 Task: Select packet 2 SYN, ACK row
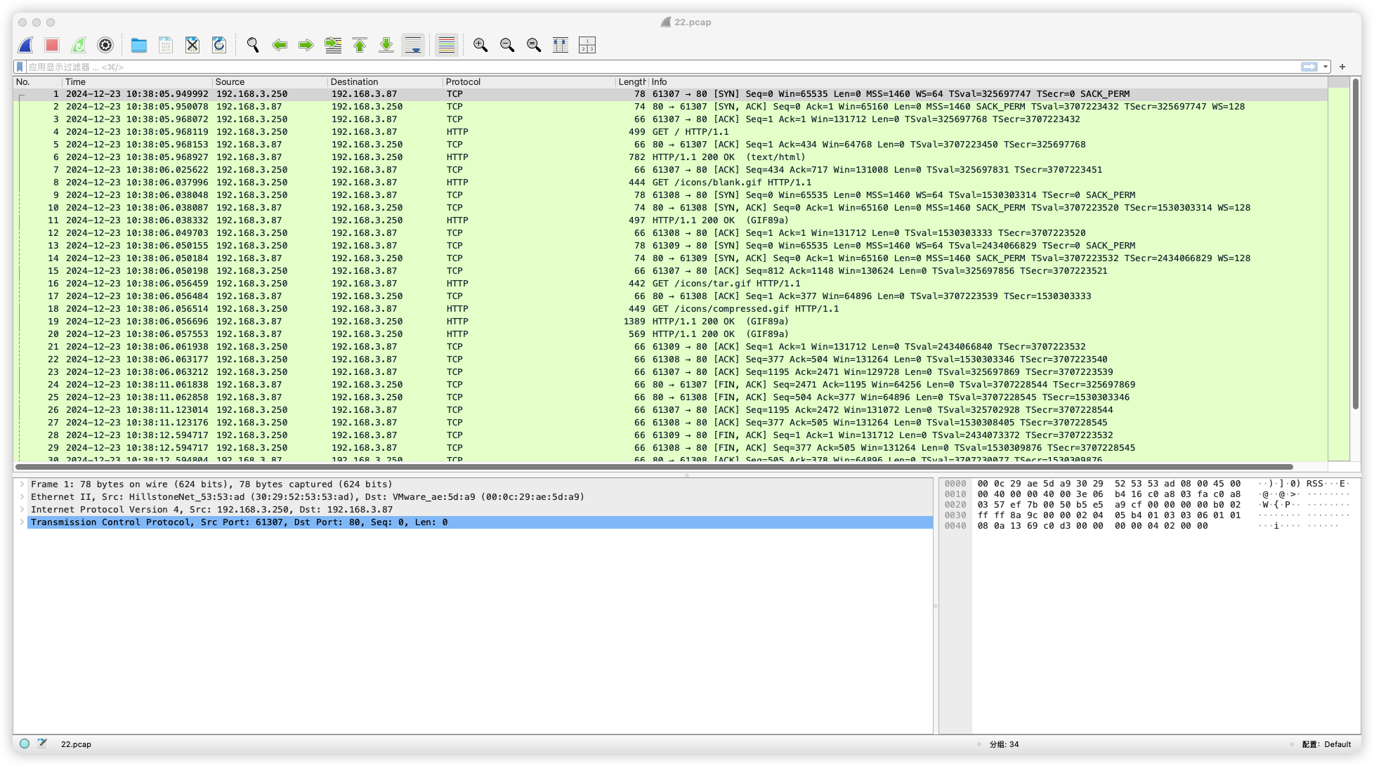pos(671,106)
